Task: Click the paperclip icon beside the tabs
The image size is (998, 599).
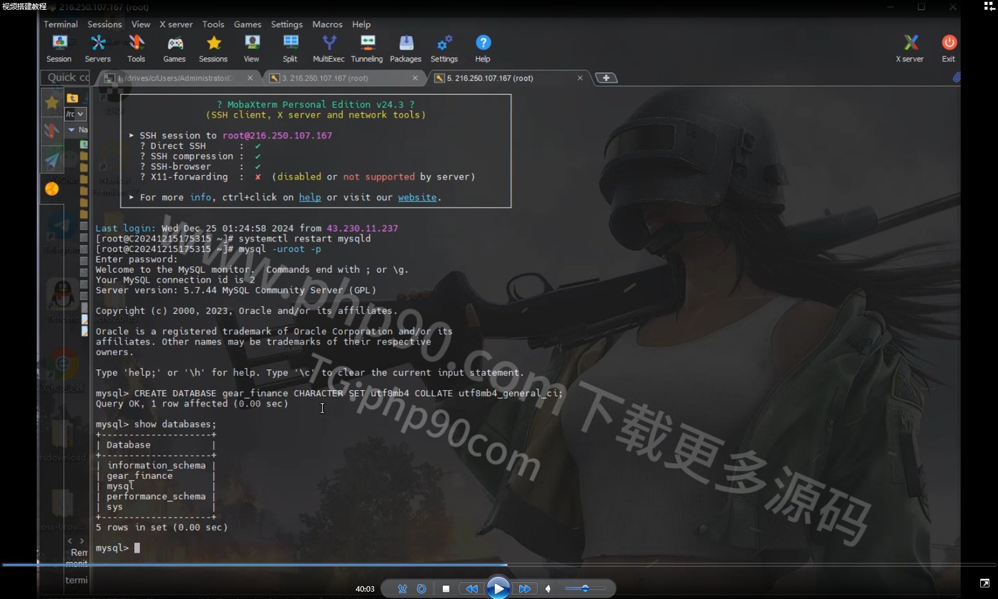Action: coord(956,77)
